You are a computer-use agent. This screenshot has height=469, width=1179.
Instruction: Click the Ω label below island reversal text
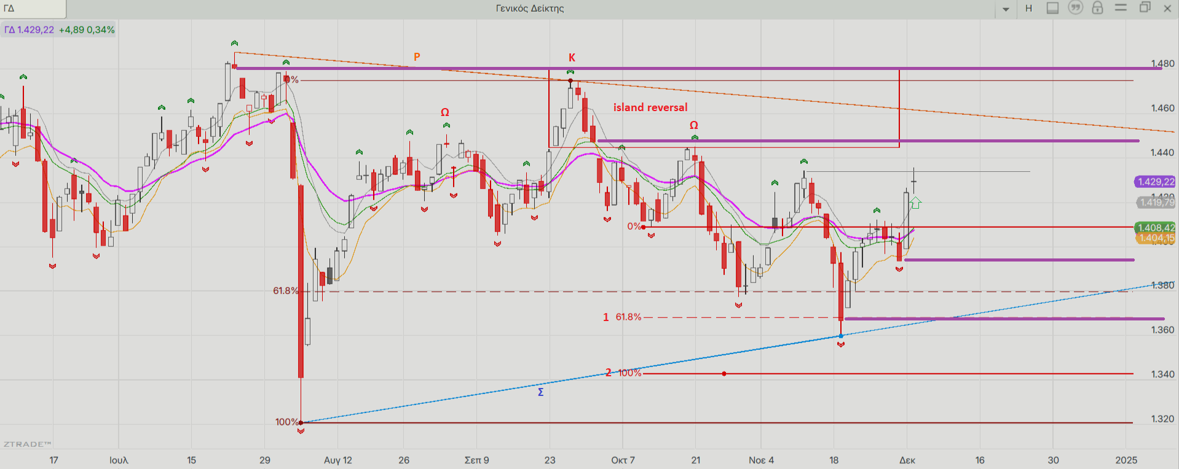pos(694,125)
